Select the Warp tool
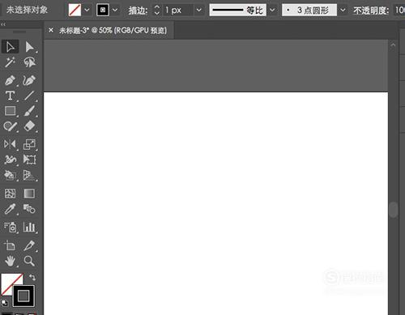 11,160
